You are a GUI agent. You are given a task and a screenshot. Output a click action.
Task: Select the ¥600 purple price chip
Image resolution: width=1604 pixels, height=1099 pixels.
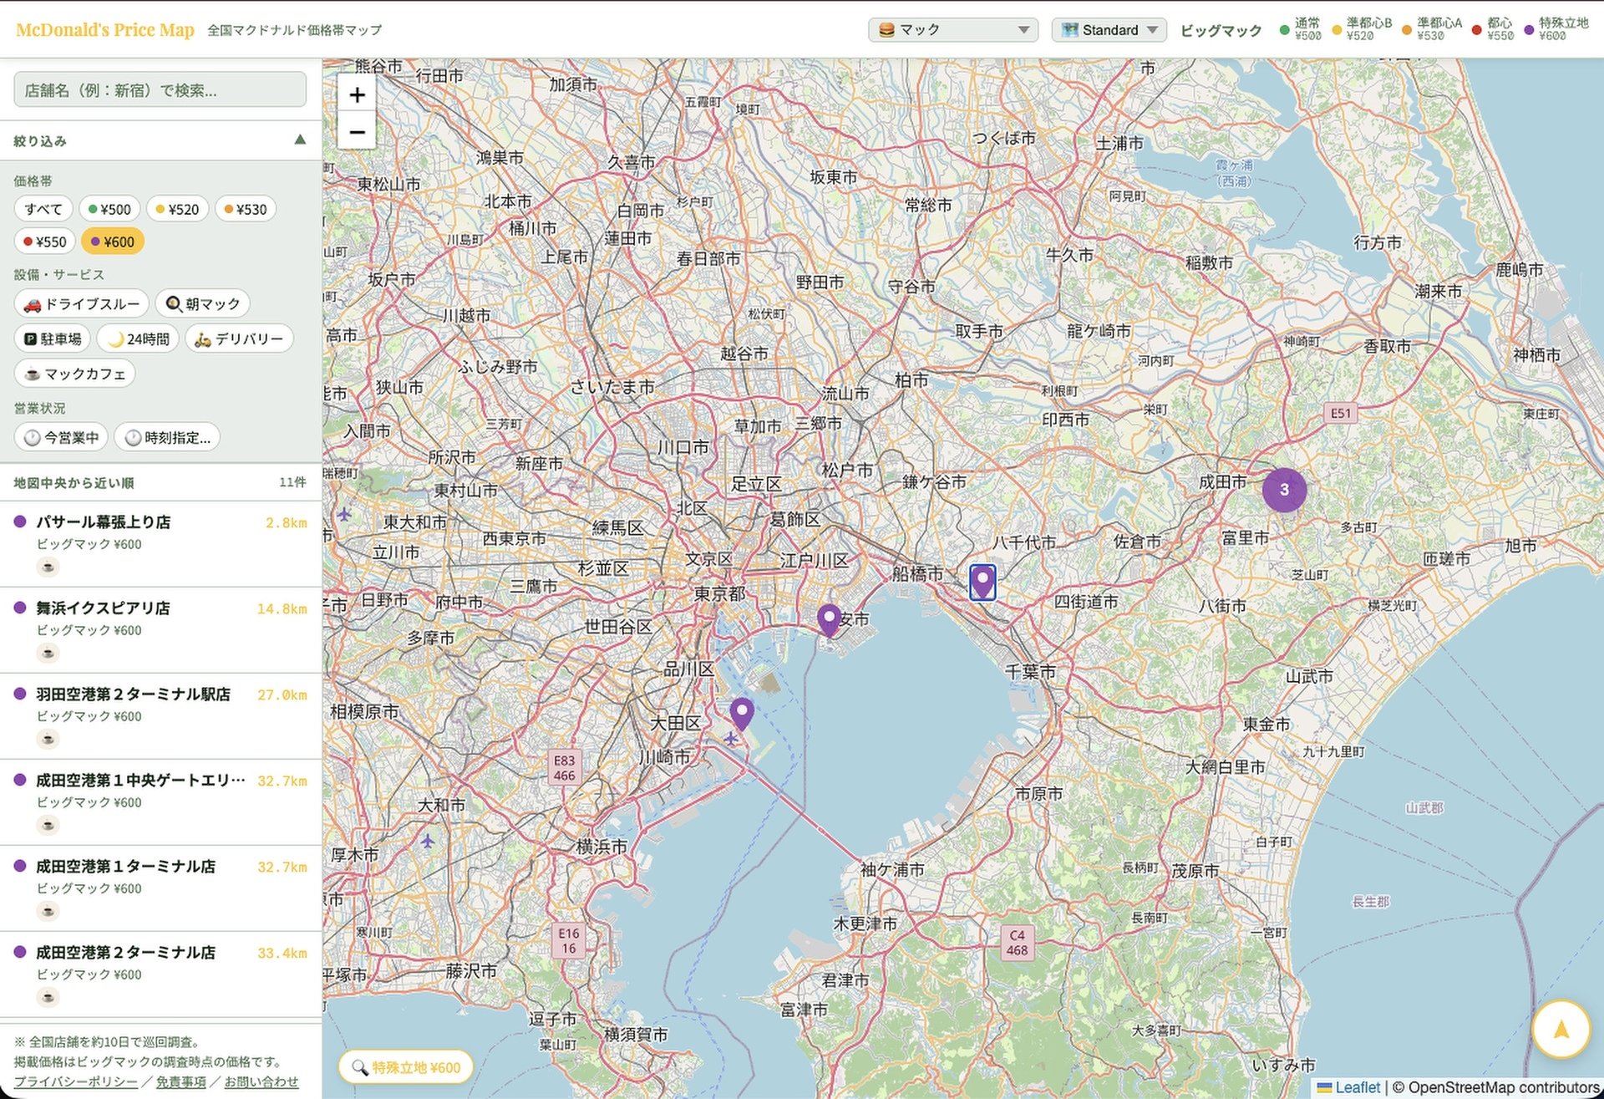(113, 242)
